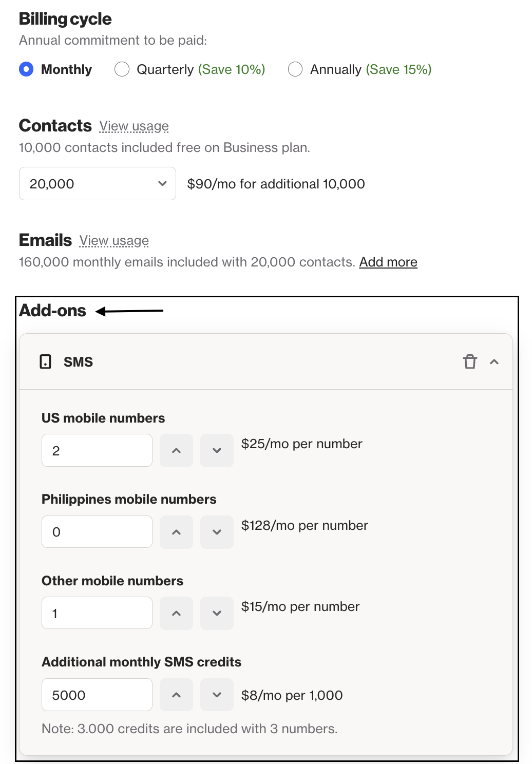
Task: Choose Annually billing to save 15%
Action: [295, 69]
